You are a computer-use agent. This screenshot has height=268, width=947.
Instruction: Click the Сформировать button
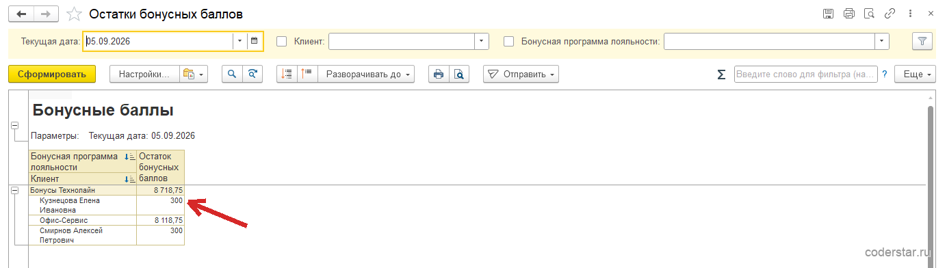coord(52,75)
